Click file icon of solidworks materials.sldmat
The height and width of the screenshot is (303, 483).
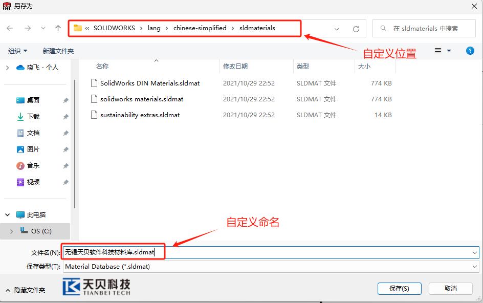click(x=94, y=99)
